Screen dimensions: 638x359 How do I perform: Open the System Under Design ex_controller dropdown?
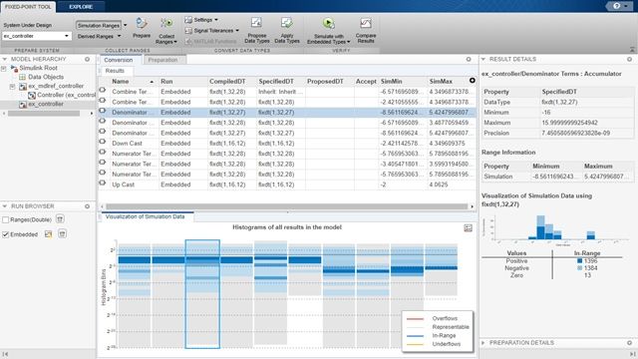click(37, 36)
